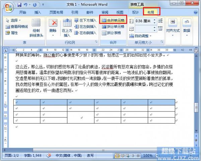Click 绘制斜线表头 draw diagonal header

pyautogui.click(x=36, y=28)
